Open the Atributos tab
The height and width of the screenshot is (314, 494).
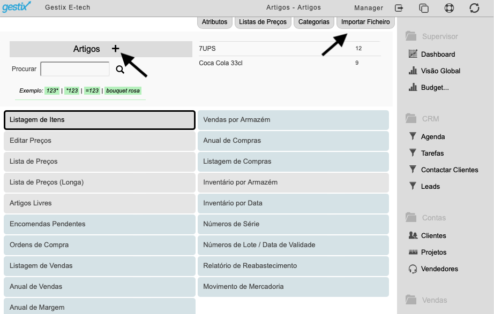tap(214, 22)
